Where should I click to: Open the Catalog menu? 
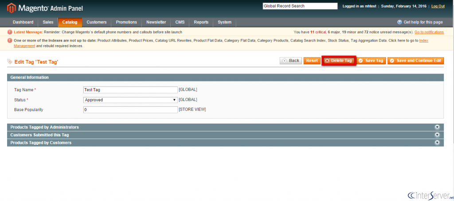point(70,22)
